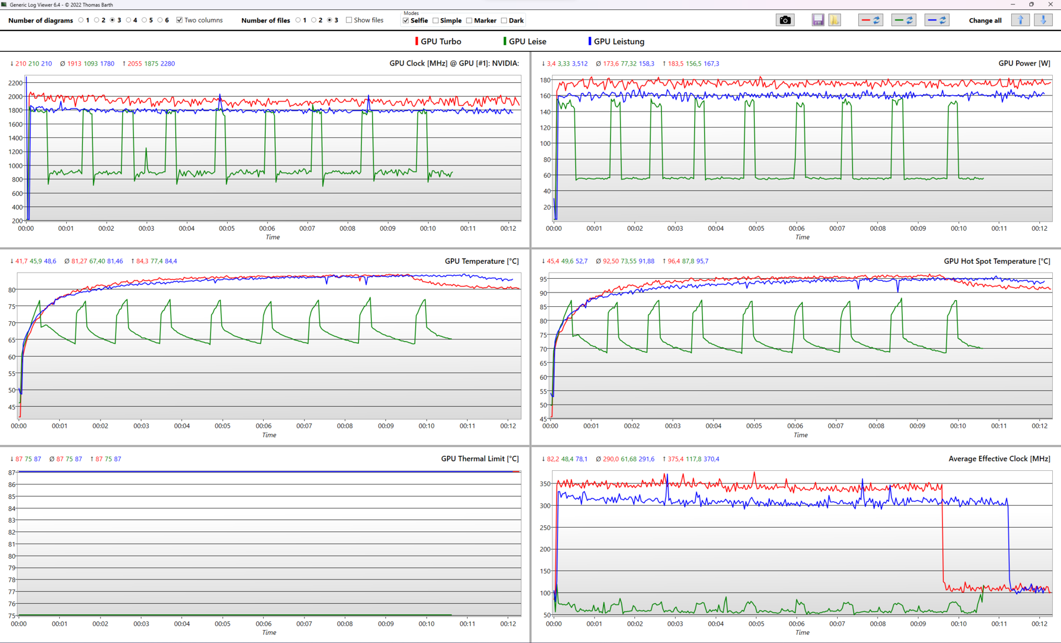The height and width of the screenshot is (643, 1061).
Task: Click the green line reload button
Action: [904, 20]
